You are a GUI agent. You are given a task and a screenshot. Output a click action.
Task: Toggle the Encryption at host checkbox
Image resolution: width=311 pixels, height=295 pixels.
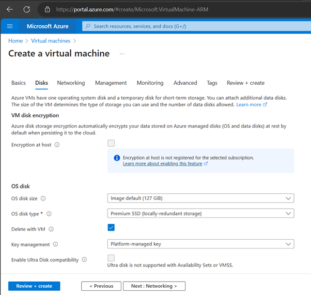[111, 144]
